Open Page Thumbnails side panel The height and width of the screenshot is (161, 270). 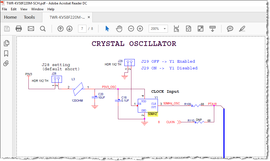(x=6, y=43)
